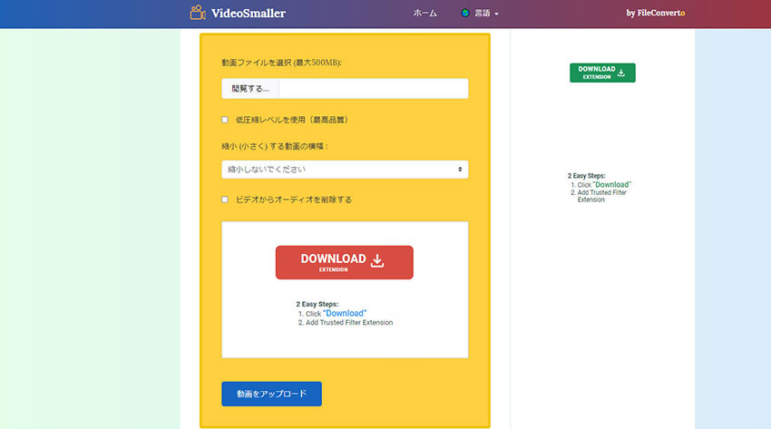Image resolution: width=771 pixels, height=429 pixels.
Task: Enable the 低圧縮レベルを使用 checkbox
Action: point(225,120)
